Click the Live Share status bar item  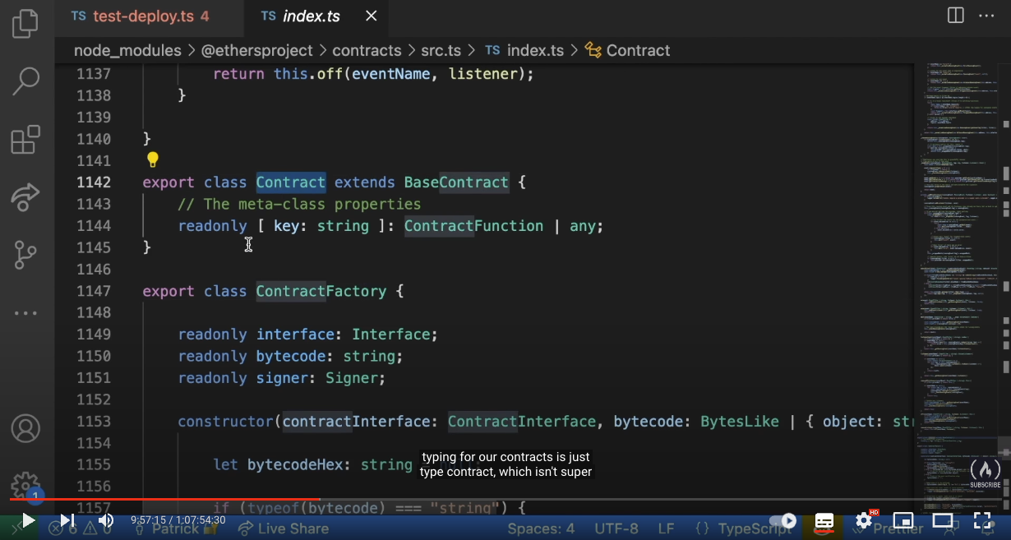[284, 528]
